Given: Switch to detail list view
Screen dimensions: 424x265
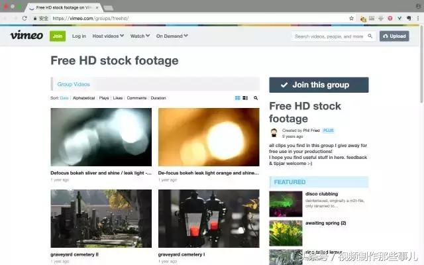Looking at the screenshot, I should coord(245,98).
